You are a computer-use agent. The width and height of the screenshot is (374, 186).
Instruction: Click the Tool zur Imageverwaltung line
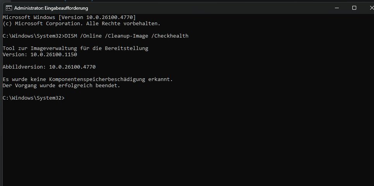click(75, 48)
